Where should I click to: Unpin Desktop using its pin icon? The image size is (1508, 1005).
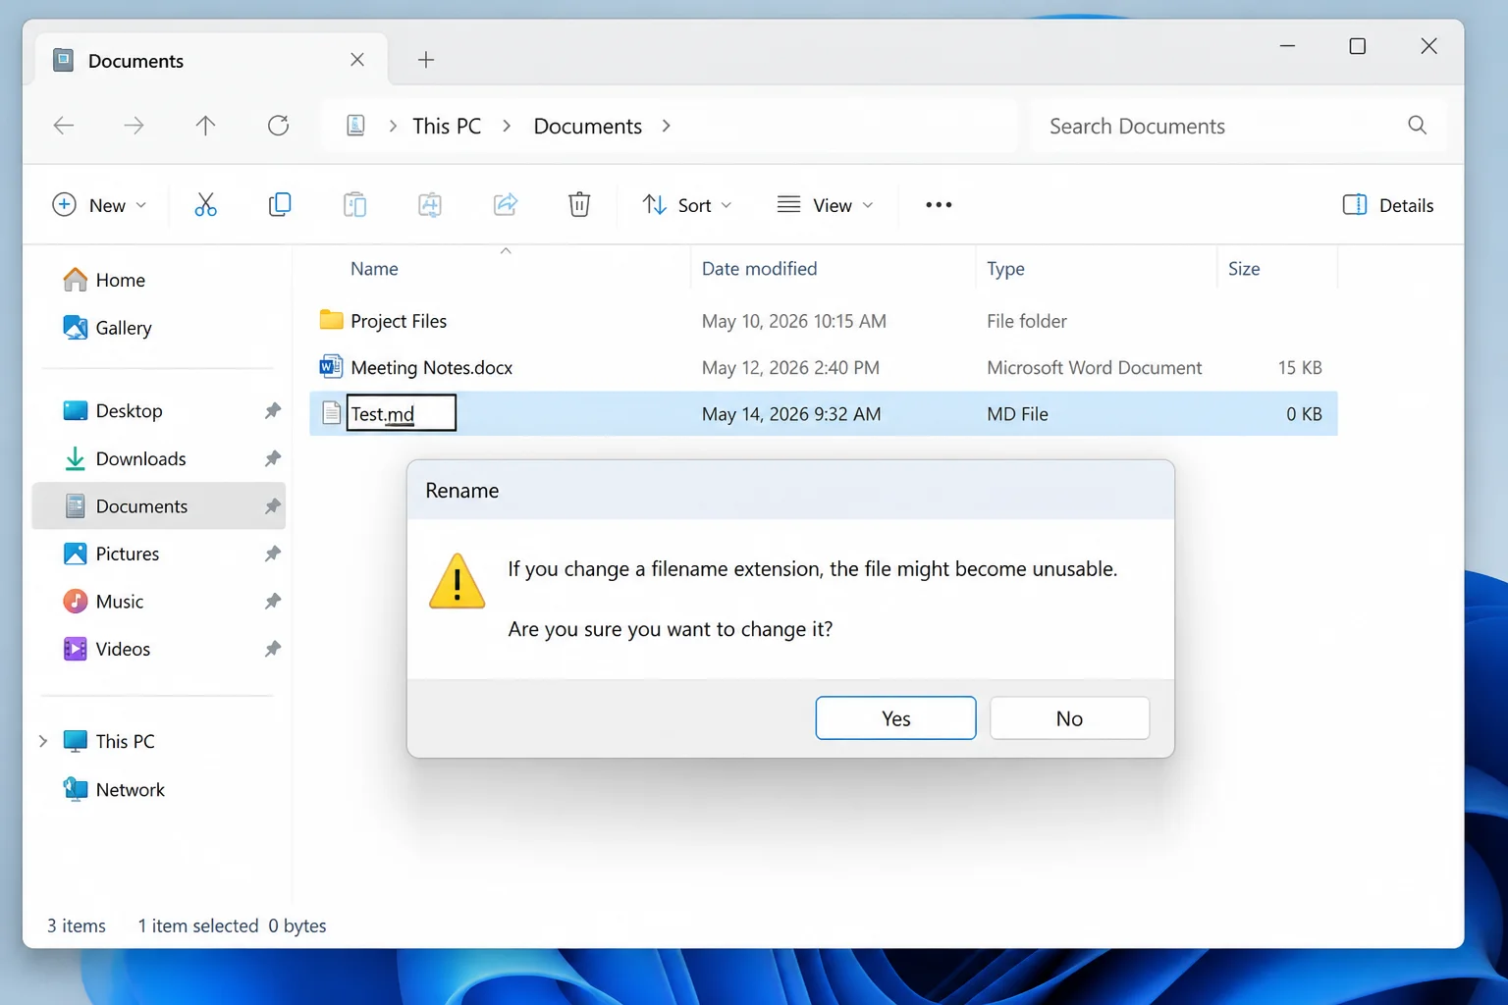point(273,411)
